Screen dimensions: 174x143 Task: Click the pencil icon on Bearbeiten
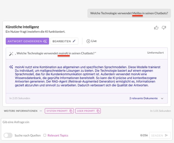[74, 41]
